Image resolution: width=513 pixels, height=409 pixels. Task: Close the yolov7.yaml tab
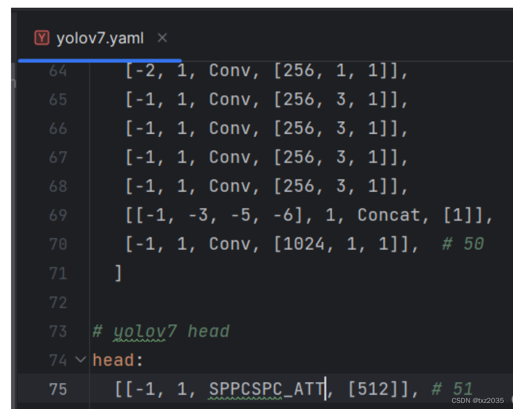[x=162, y=38]
